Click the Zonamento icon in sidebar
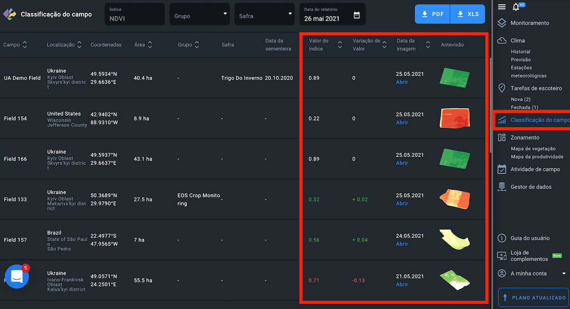570x309 pixels. click(x=502, y=138)
